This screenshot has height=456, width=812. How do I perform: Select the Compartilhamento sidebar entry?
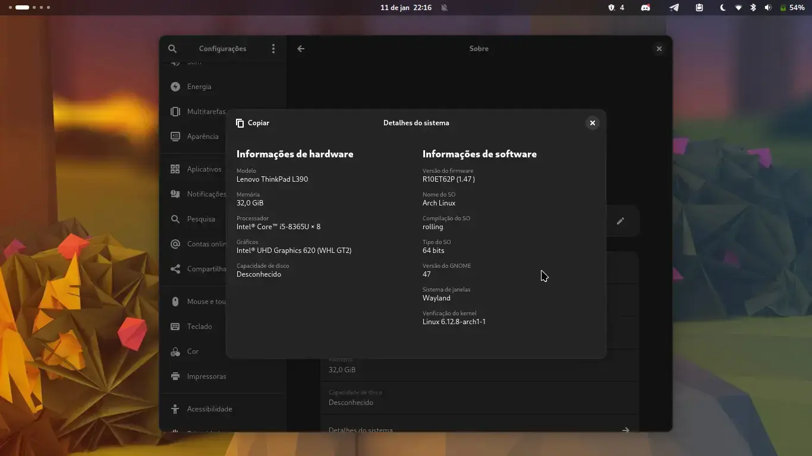(x=223, y=269)
